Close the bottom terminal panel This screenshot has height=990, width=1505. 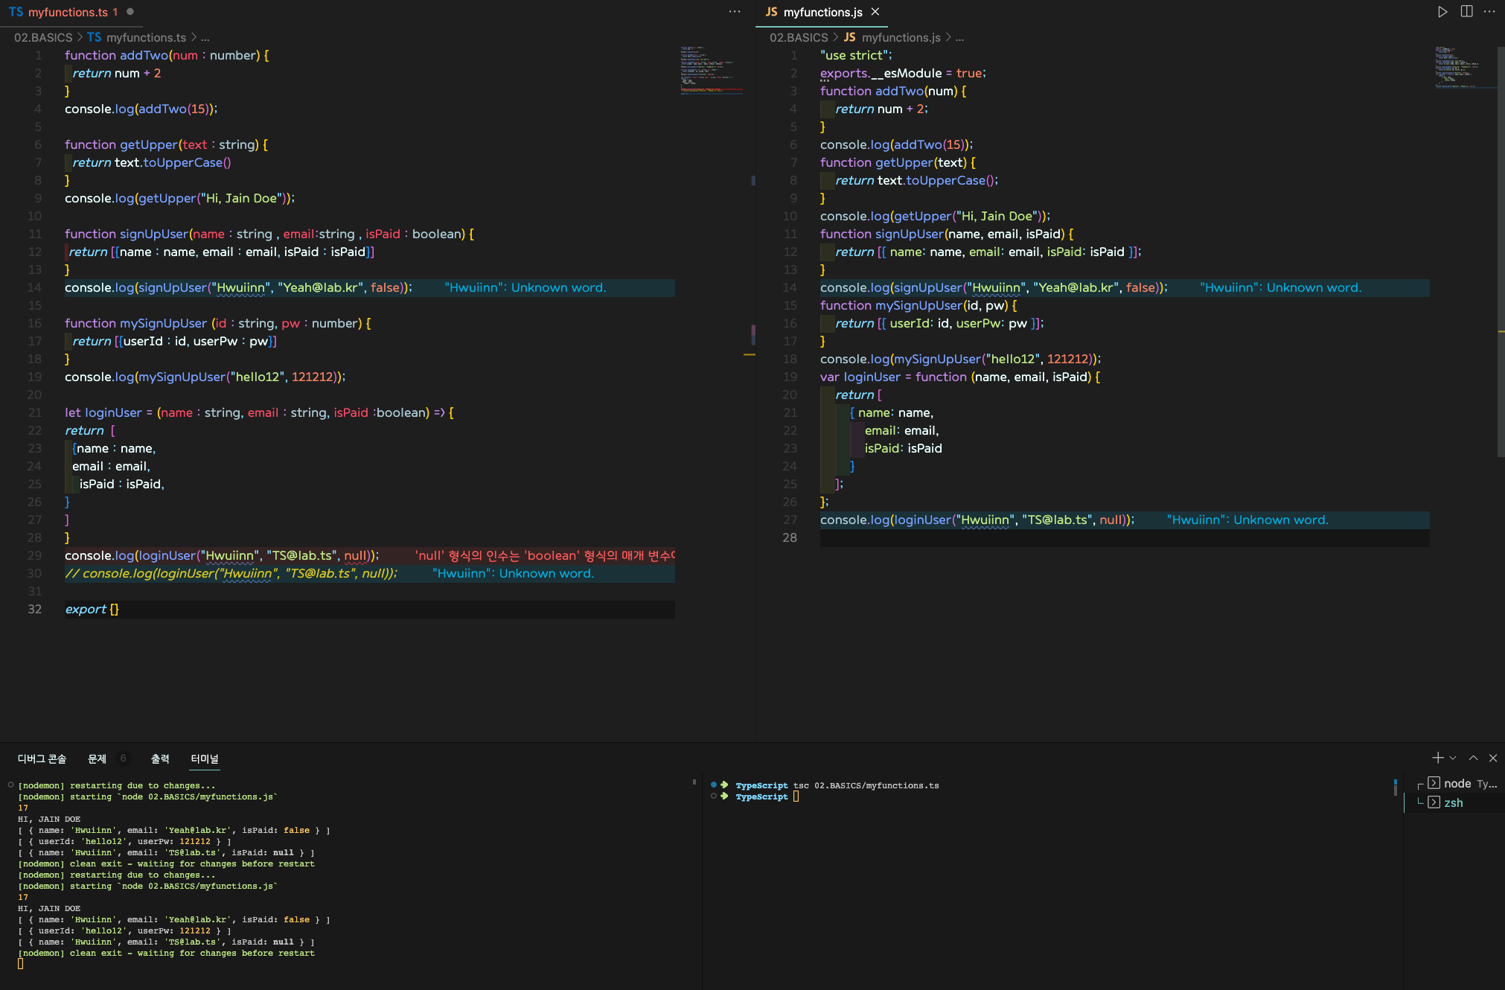click(x=1492, y=758)
